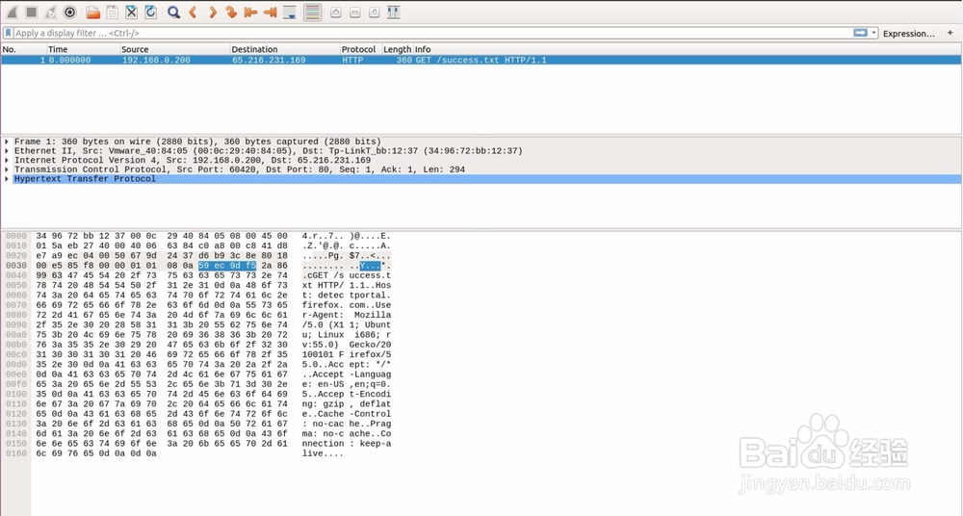Jump to the last packet
The height and width of the screenshot is (516, 963).
click(x=271, y=13)
